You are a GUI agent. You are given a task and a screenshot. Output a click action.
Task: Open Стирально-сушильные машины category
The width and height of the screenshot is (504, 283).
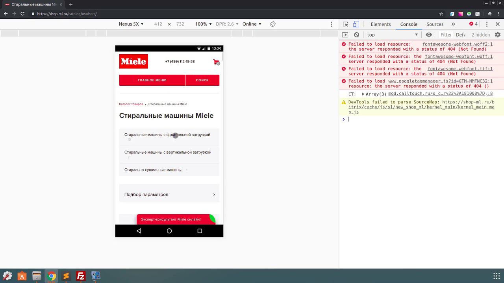click(169, 170)
